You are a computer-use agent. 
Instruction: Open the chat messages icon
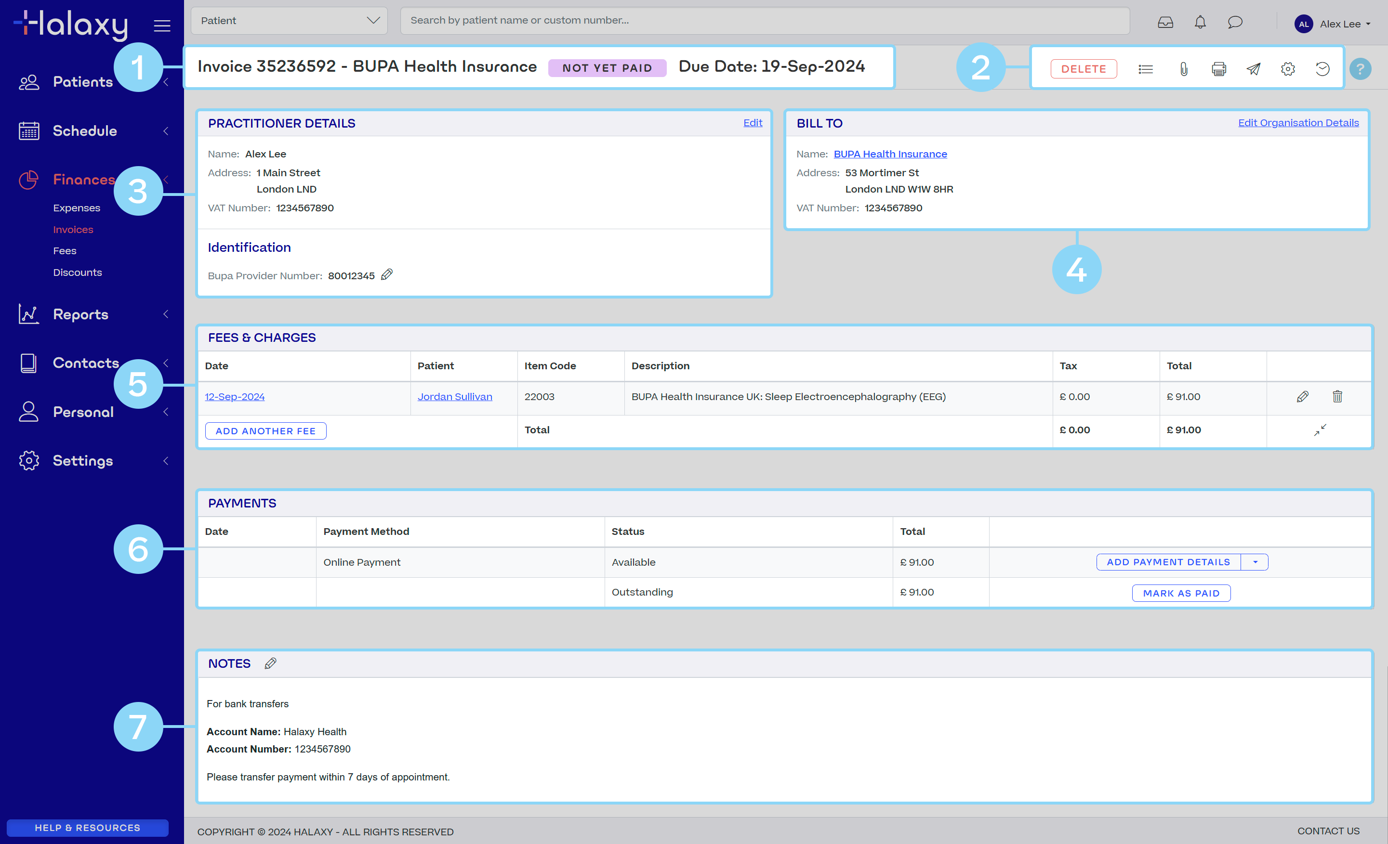pos(1235,23)
